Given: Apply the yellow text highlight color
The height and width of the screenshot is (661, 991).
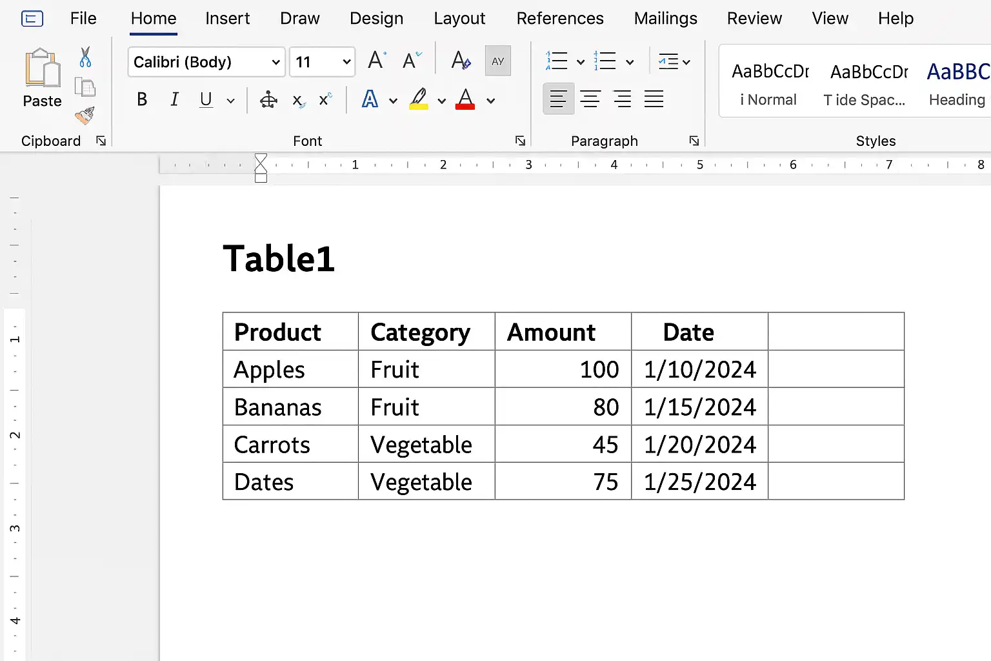Looking at the screenshot, I should pos(419,99).
